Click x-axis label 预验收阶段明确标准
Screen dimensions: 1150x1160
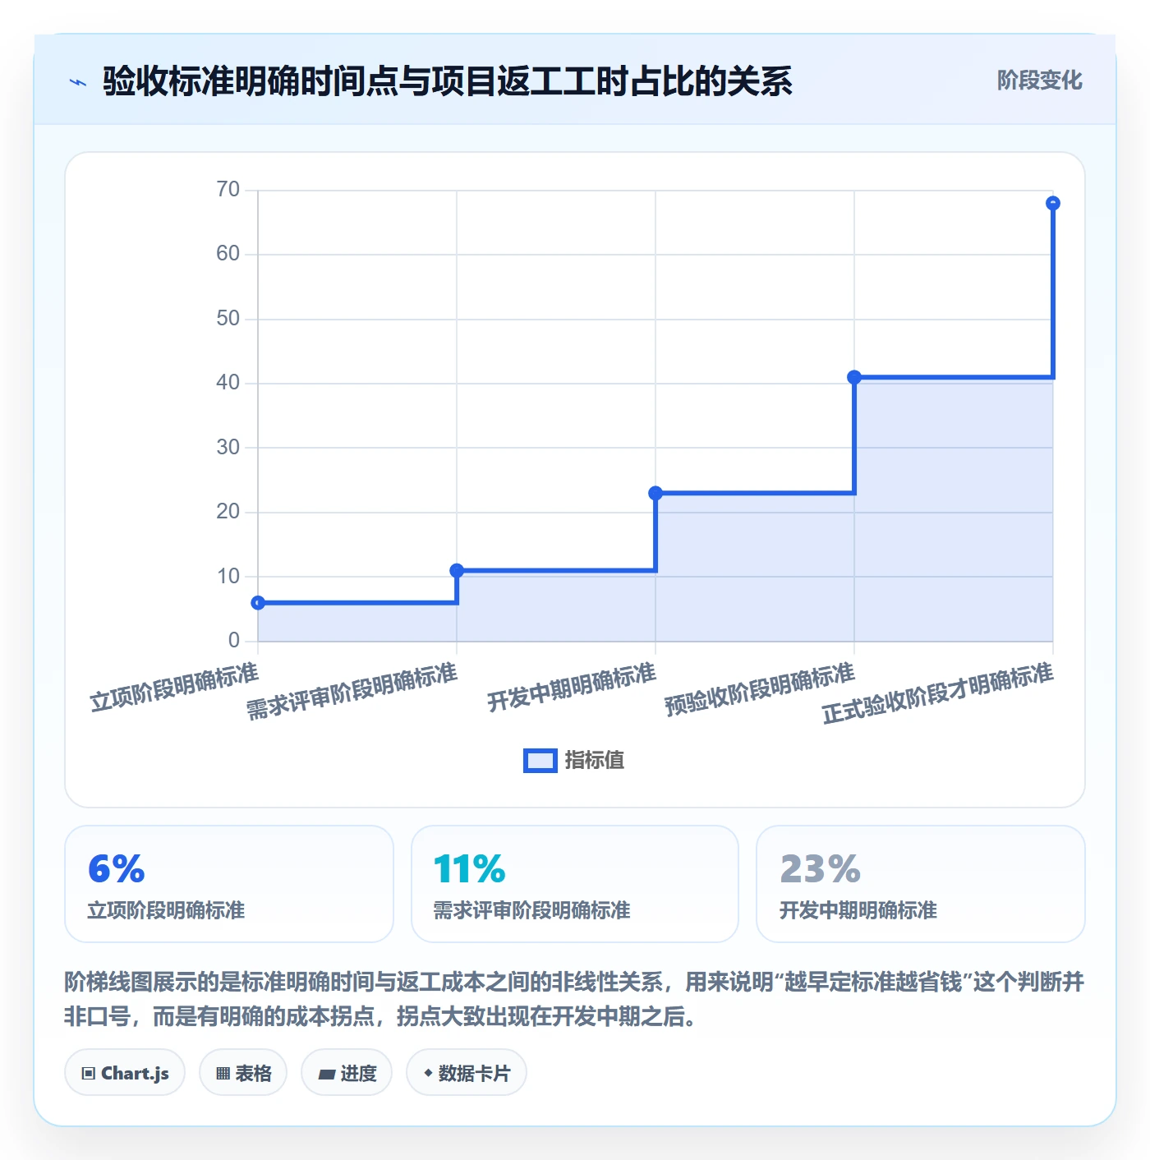760,691
